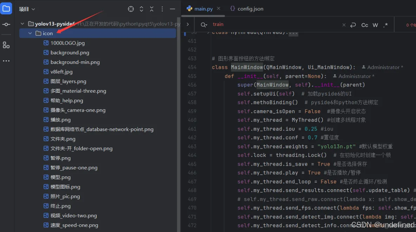
Task: Click MainWindow class name on line 454
Action: click(x=247, y=67)
